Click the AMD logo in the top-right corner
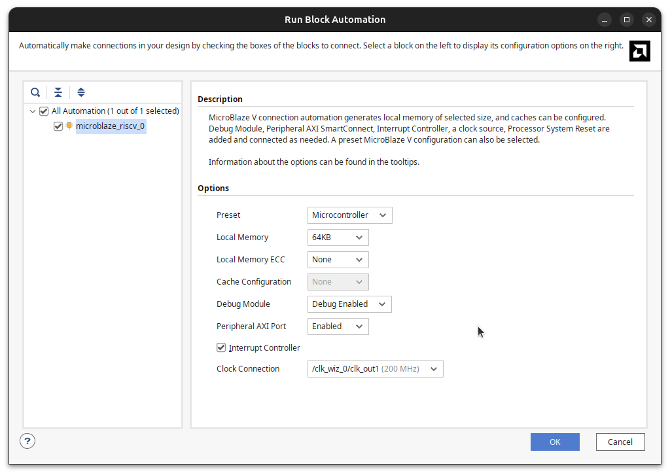Image resolution: width=670 pixels, height=475 pixels. 639,50
